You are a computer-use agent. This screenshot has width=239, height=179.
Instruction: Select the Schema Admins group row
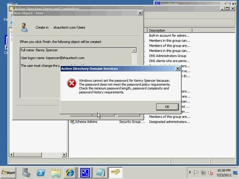[130, 122]
